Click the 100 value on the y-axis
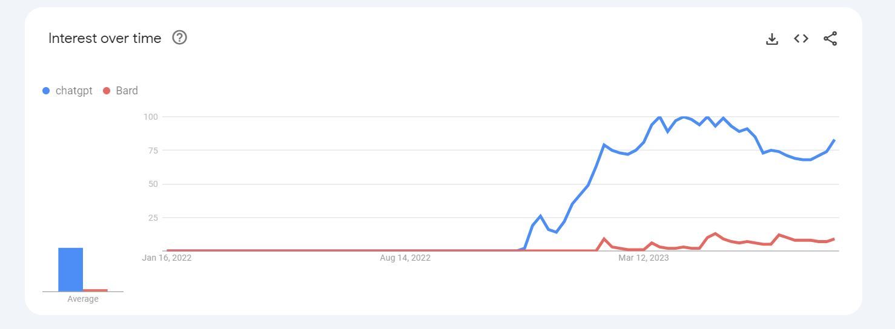The image size is (895, 329). [x=151, y=116]
